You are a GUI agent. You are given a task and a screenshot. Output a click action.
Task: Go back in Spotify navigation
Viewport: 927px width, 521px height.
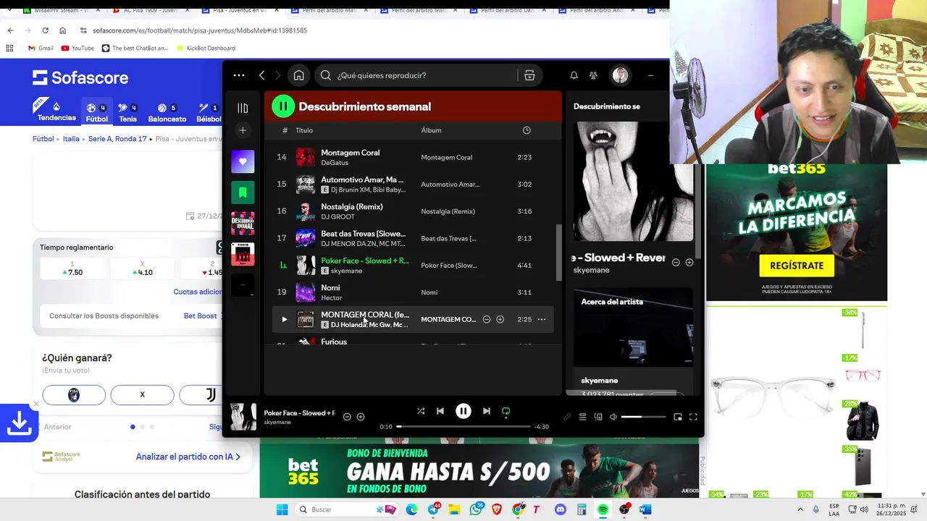(262, 75)
